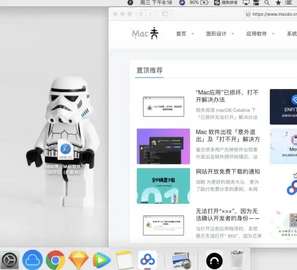
Task: Open Google Chrome from the Dock
Action: click(x=56, y=260)
